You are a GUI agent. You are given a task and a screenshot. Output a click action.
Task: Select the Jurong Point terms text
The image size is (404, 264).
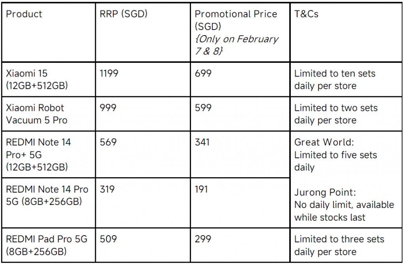click(x=344, y=205)
